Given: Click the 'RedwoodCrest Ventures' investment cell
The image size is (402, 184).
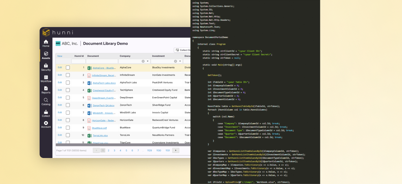Looking at the screenshot, I should click(165, 120).
